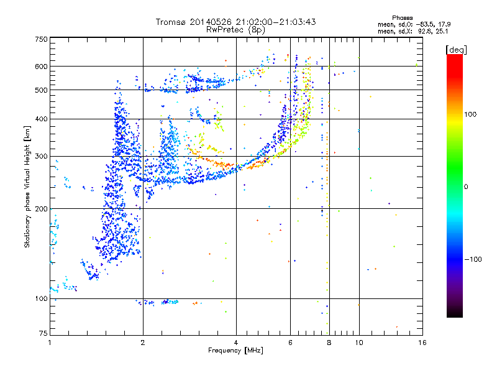Click the x-axis '4' tick label
The height and width of the screenshot is (373, 497).
click(x=236, y=343)
